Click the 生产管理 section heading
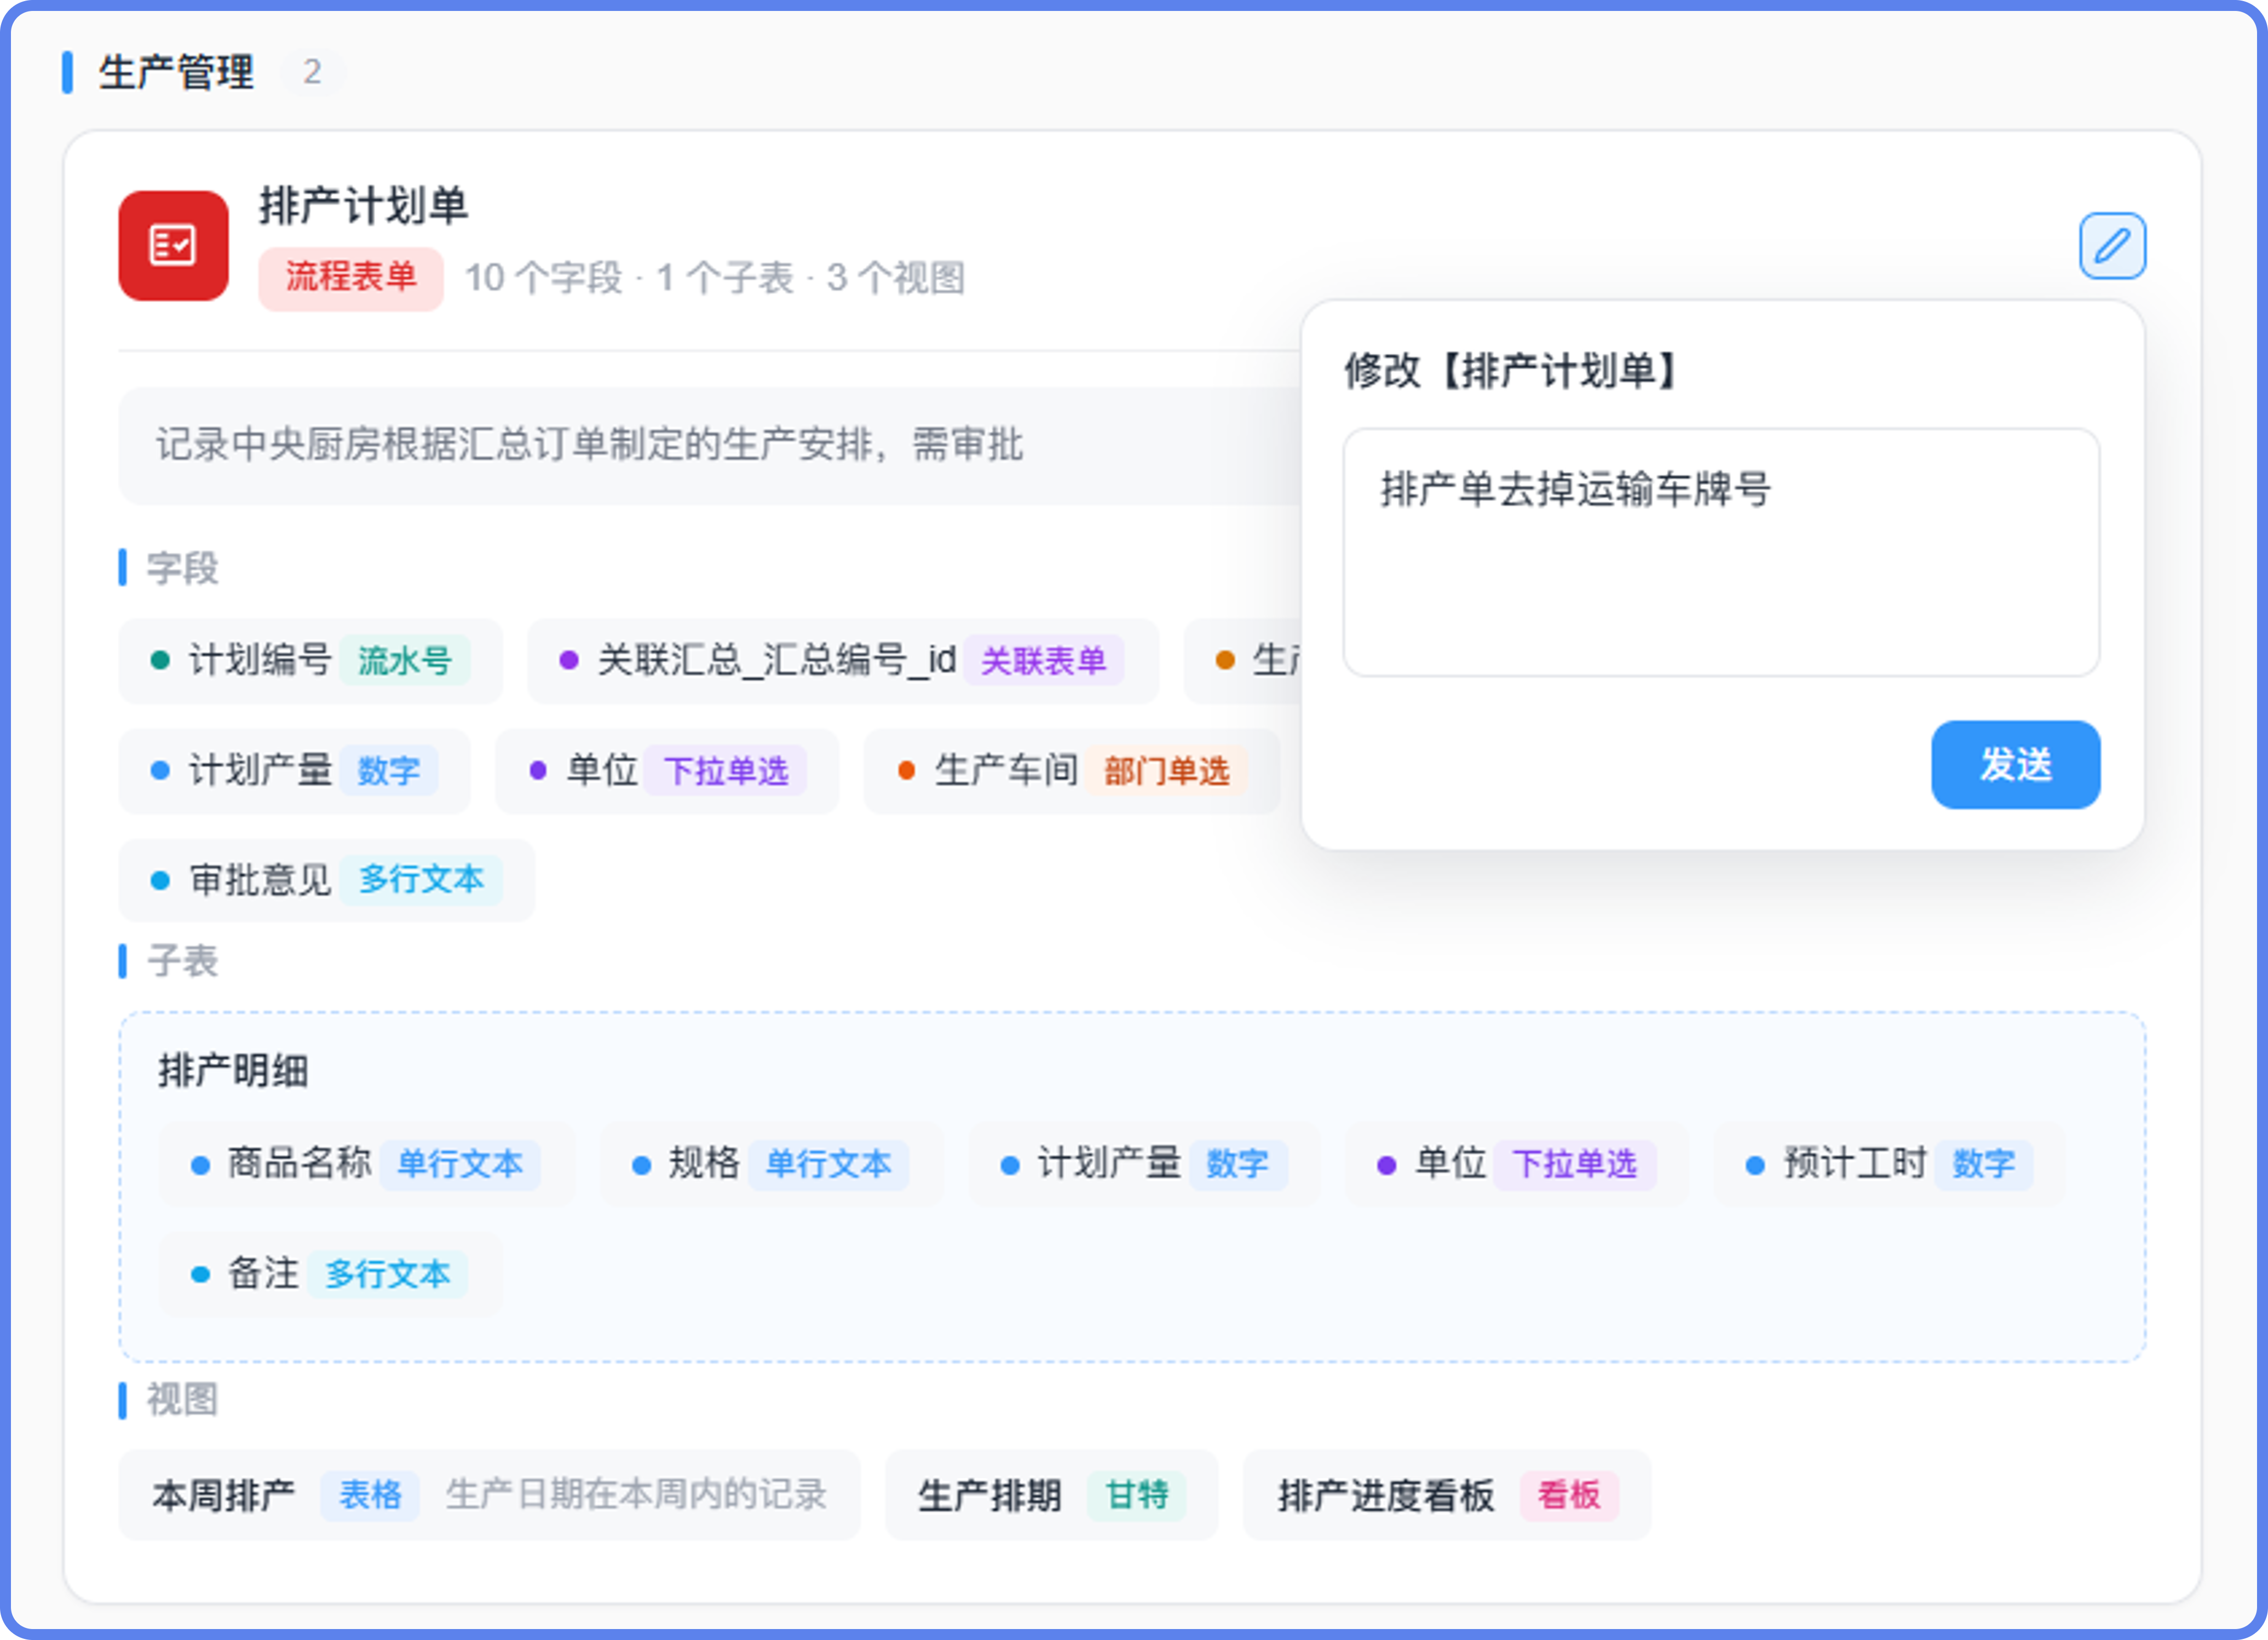This screenshot has height=1640, width=2268. 176,72
